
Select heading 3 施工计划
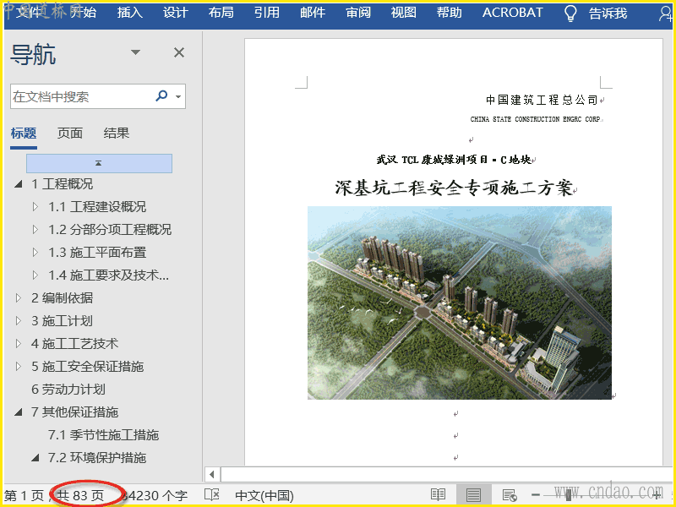click(x=62, y=321)
